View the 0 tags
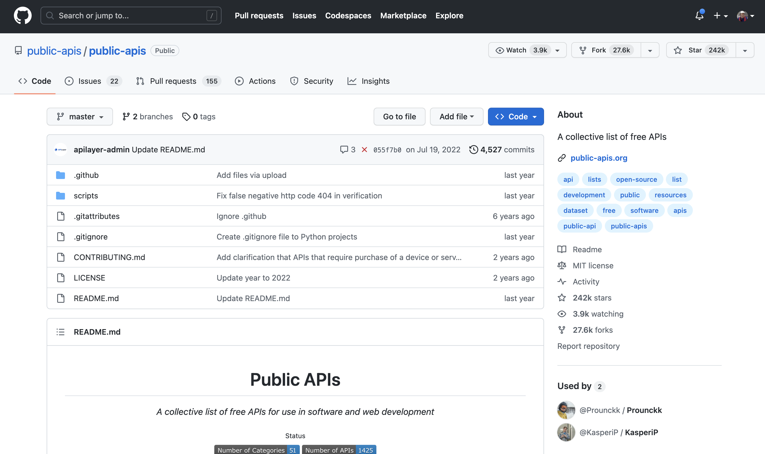The width and height of the screenshot is (765, 454). point(199,117)
